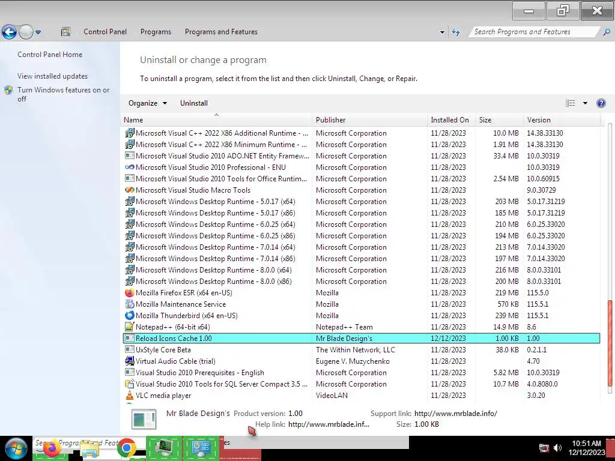Click publisher Eugene V. Muzychenko
Viewport: 615px width, 461px height.
point(353,361)
